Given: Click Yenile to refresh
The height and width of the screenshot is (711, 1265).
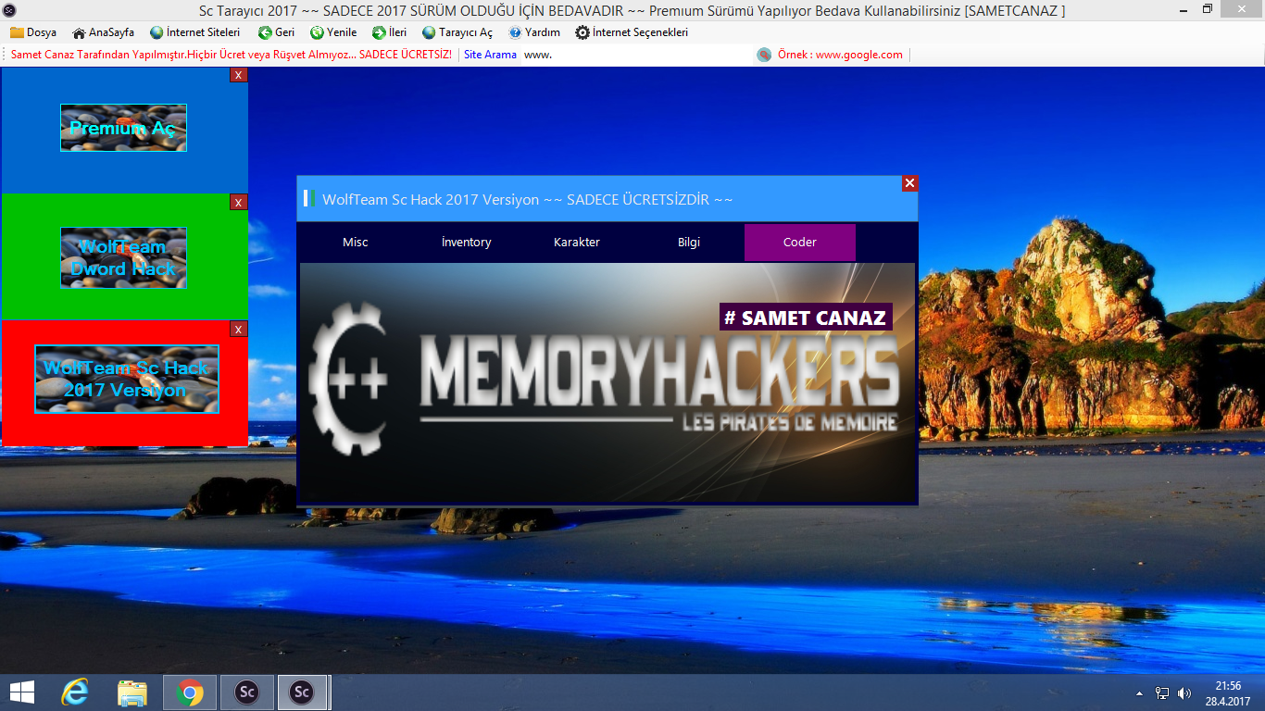Looking at the screenshot, I should [x=333, y=32].
